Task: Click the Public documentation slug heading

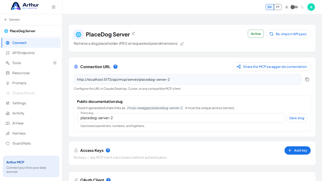Action: (100, 102)
